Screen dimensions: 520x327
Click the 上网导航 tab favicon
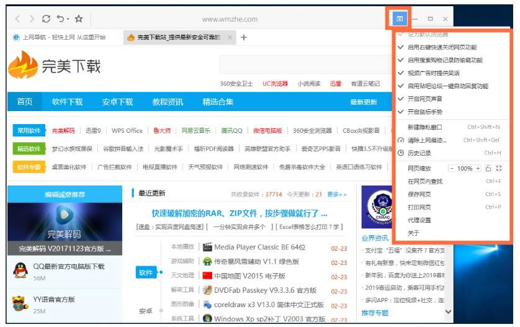(16, 37)
